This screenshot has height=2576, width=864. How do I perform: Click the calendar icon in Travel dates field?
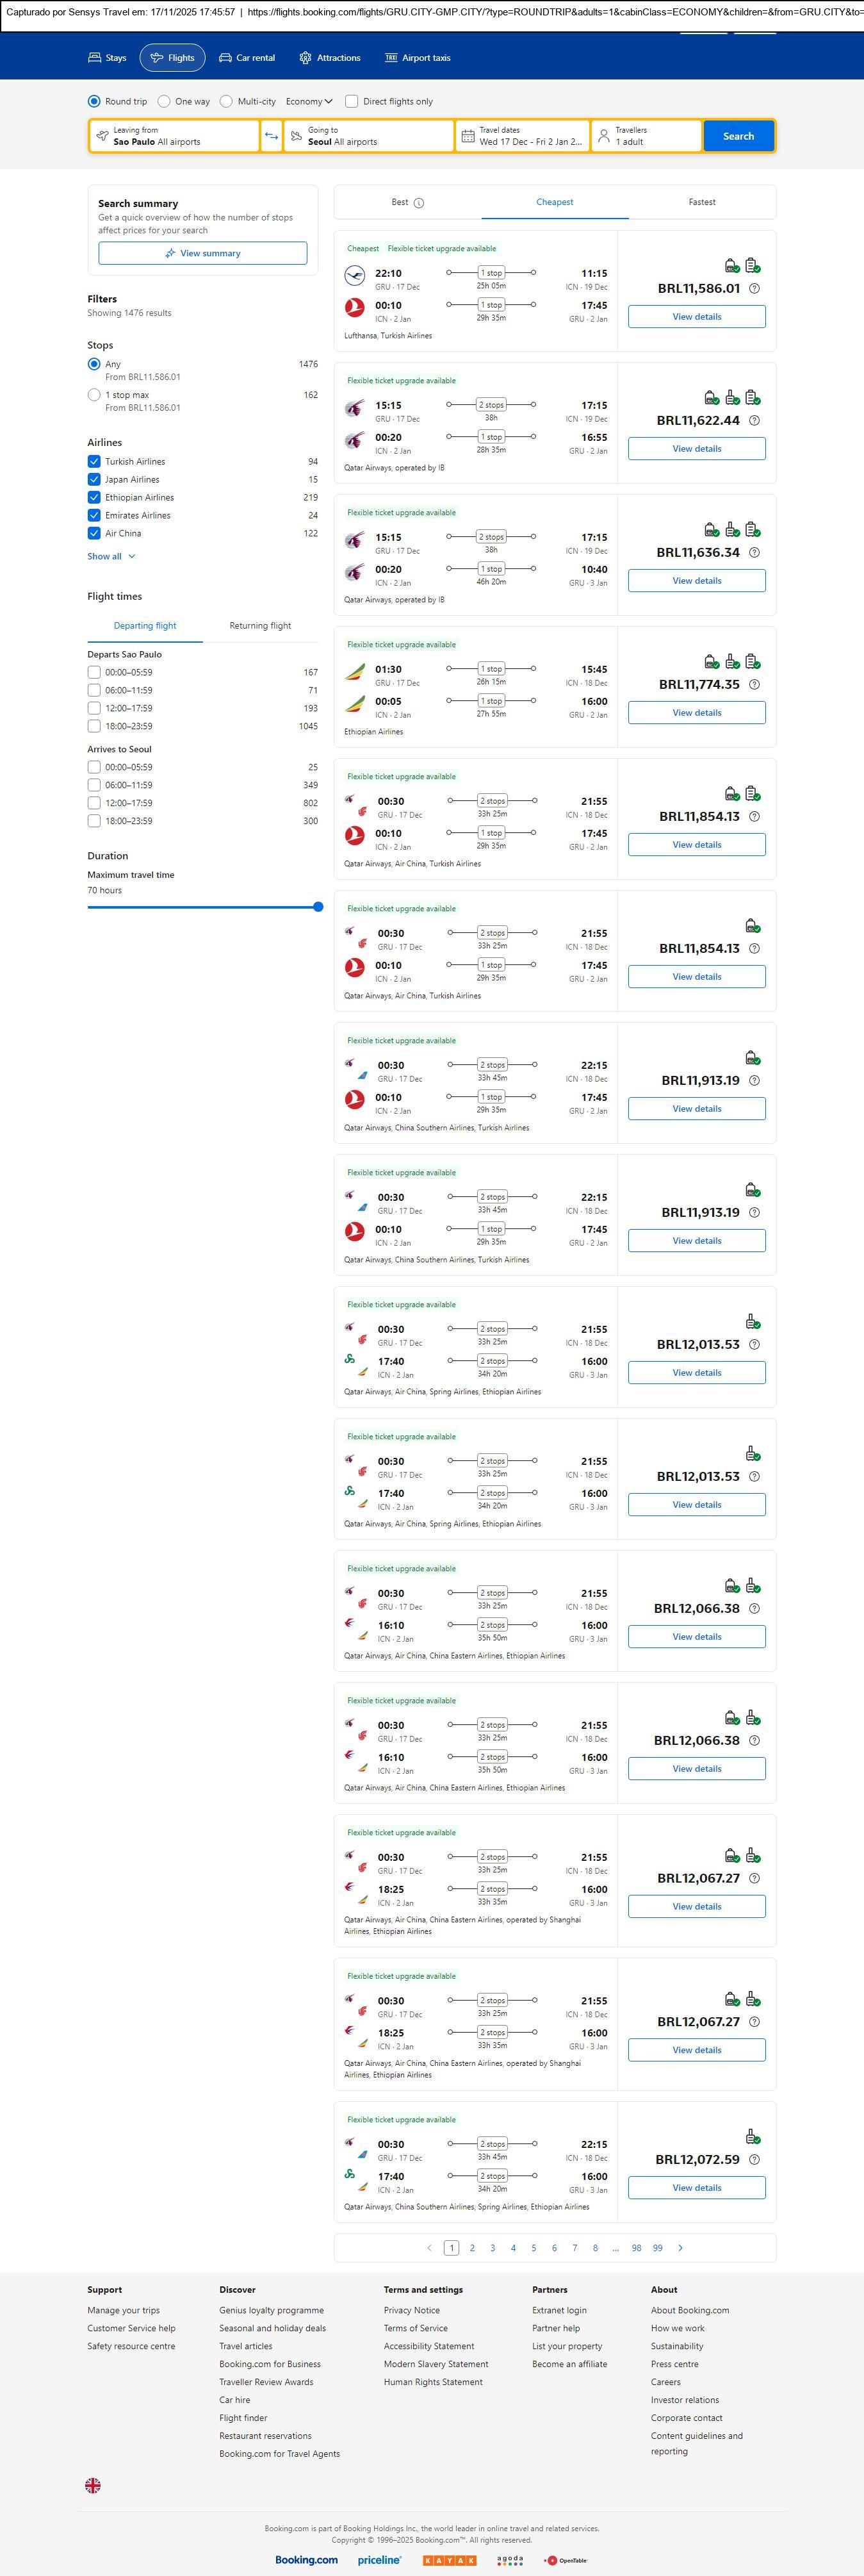(x=468, y=136)
